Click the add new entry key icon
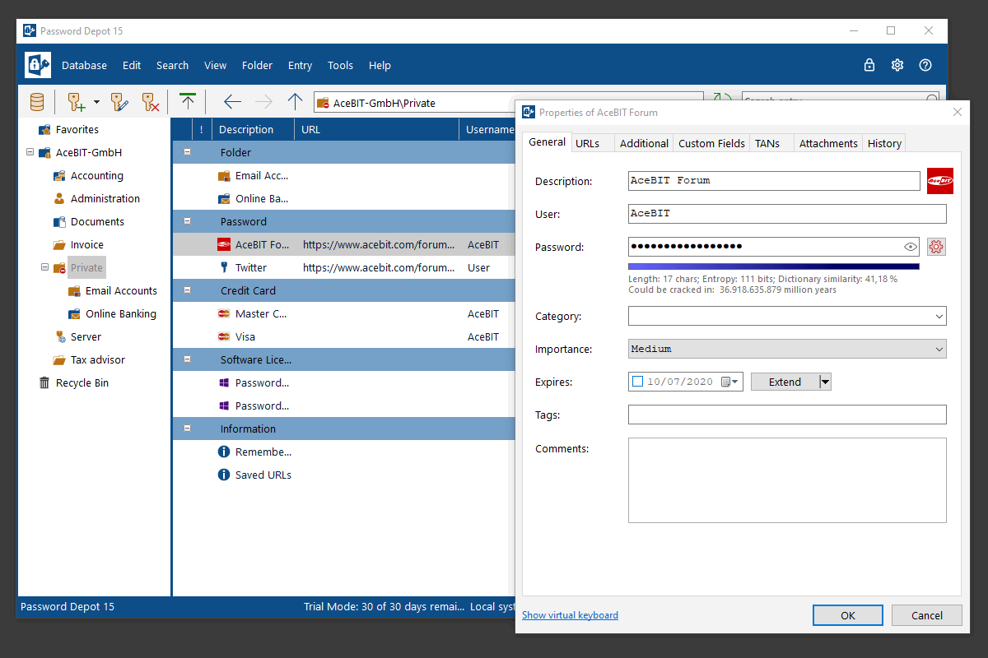Screen dimensions: 988x658 [x=77, y=102]
